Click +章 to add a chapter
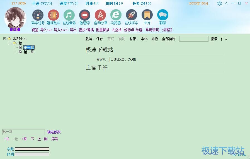 [x=25, y=139]
